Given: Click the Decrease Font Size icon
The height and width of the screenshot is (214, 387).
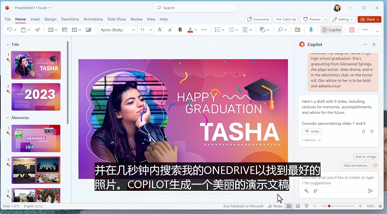Looking at the screenshot, I should (x=170, y=30).
